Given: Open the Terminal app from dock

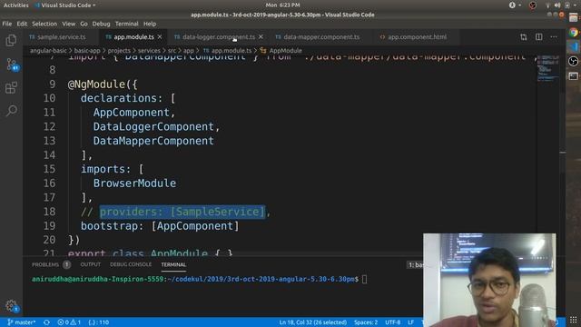Looking at the screenshot, I should [574, 76].
